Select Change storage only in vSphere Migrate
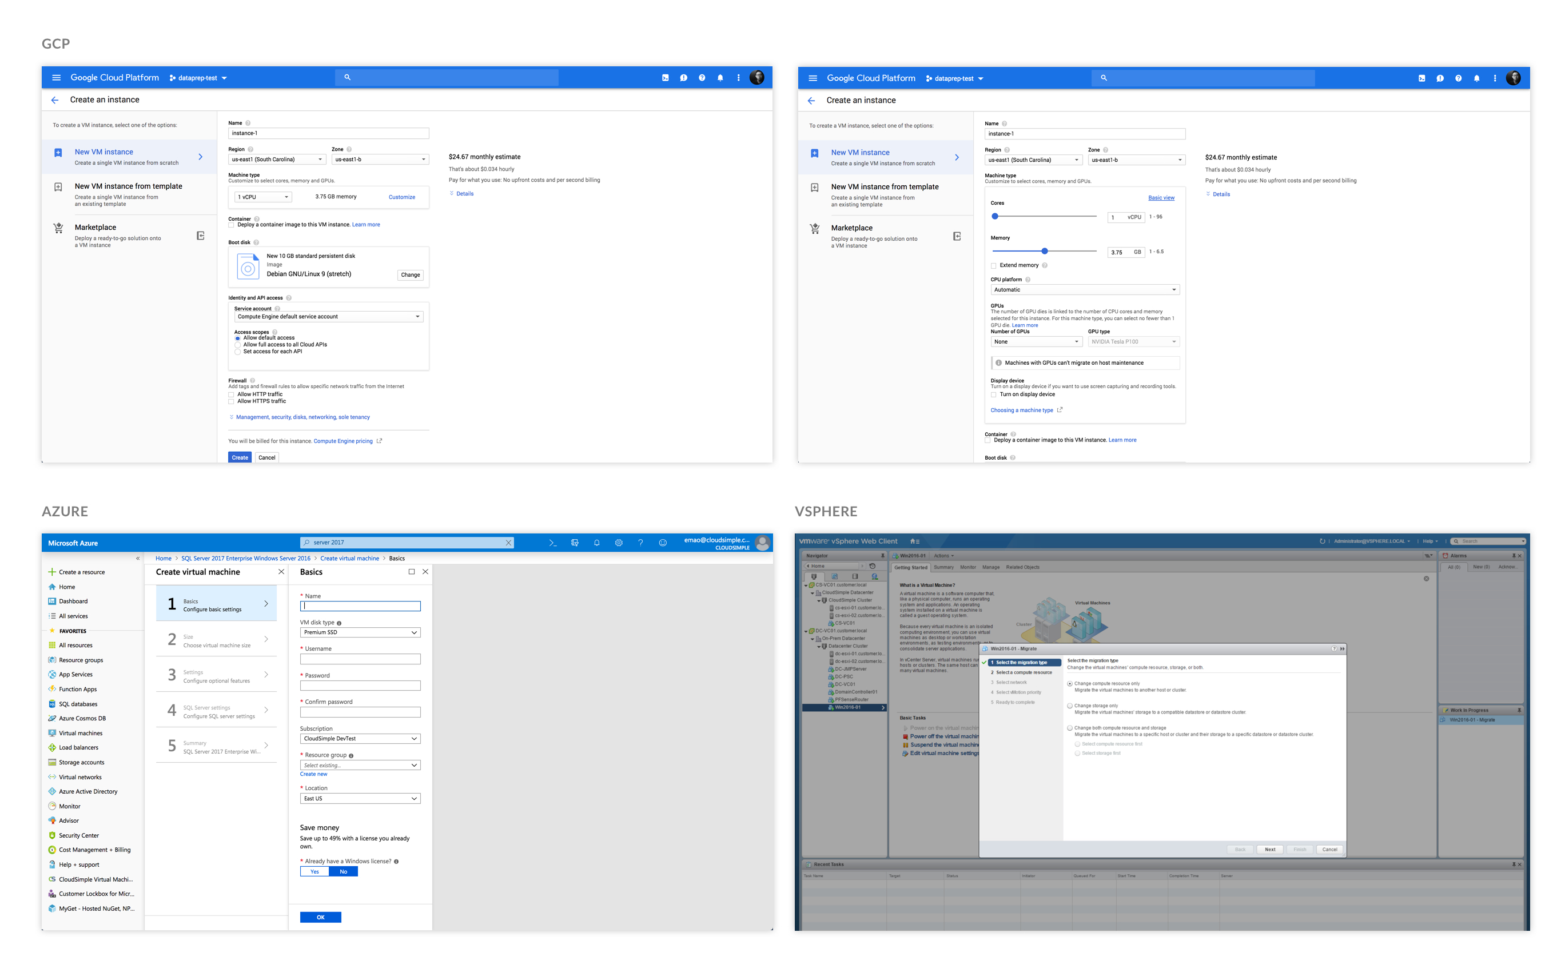Image resolution: width=1561 pixels, height=972 pixels. pyautogui.click(x=1070, y=706)
